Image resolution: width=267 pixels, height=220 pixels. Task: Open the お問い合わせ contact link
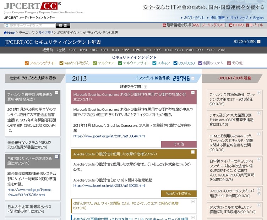click(195, 18)
